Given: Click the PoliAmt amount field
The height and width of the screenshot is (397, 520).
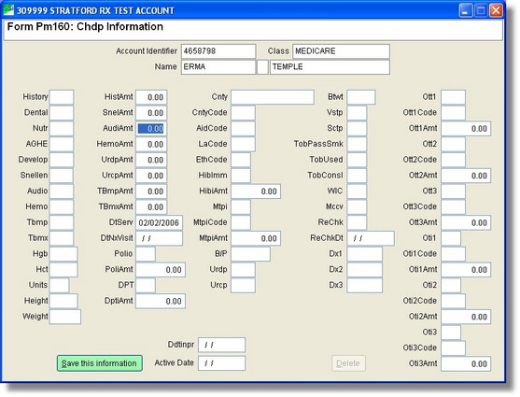Looking at the screenshot, I should pos(161,269).
